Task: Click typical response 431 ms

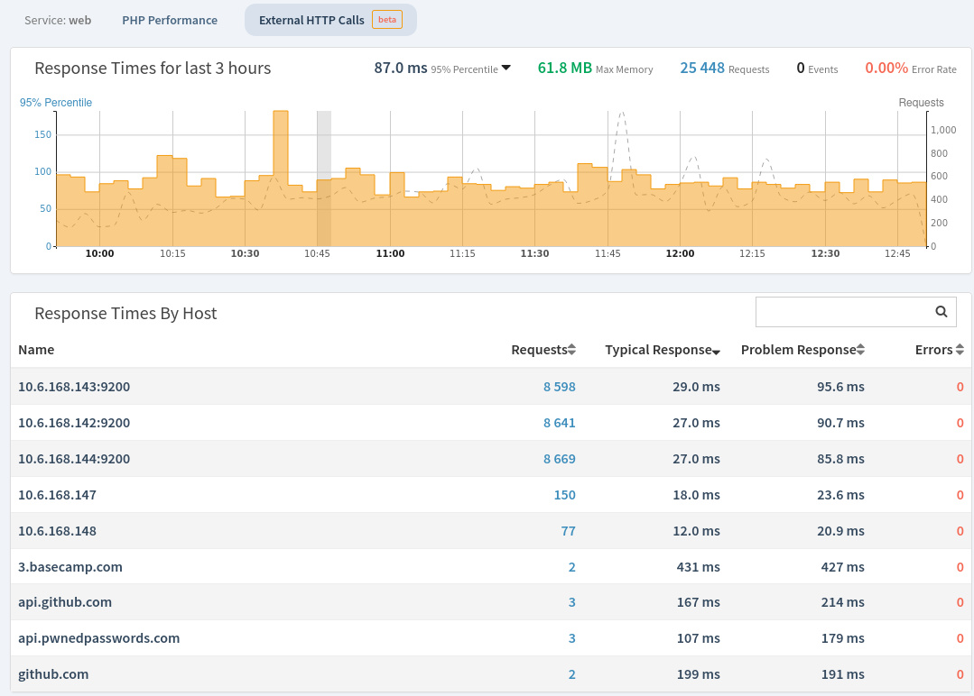Action: tap(698, 566)
